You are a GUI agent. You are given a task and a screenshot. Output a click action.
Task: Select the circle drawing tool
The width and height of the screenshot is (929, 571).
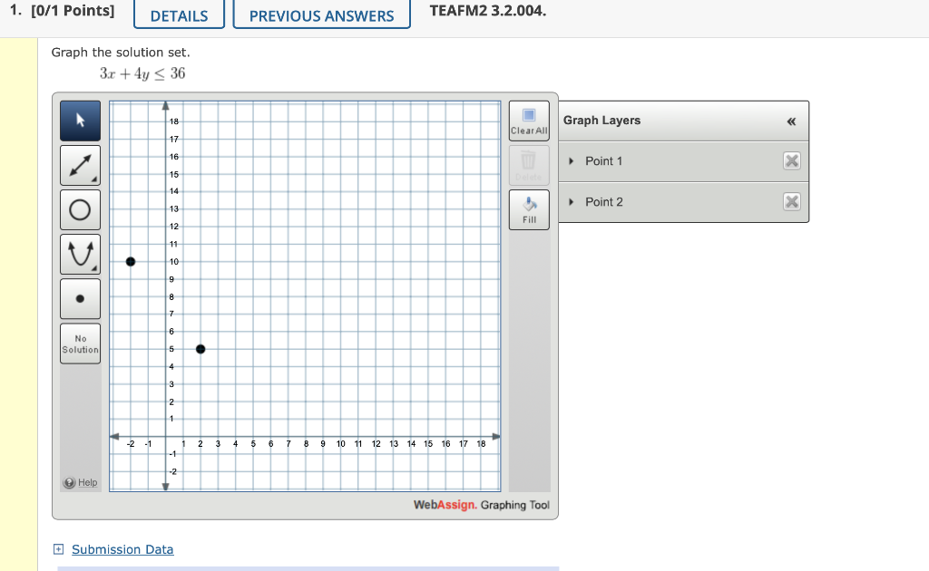[80, 208]
